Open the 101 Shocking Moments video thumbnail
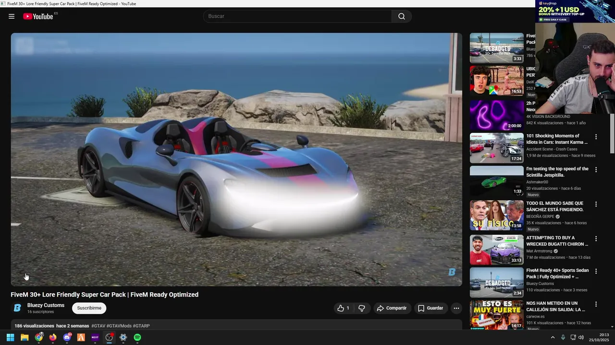This screenshot has width=615, height=345. click(x=496, y=148)
